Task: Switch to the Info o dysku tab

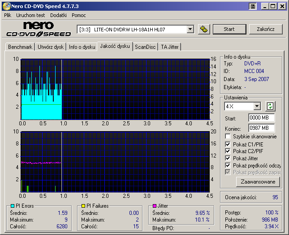Action: [82, 47]
